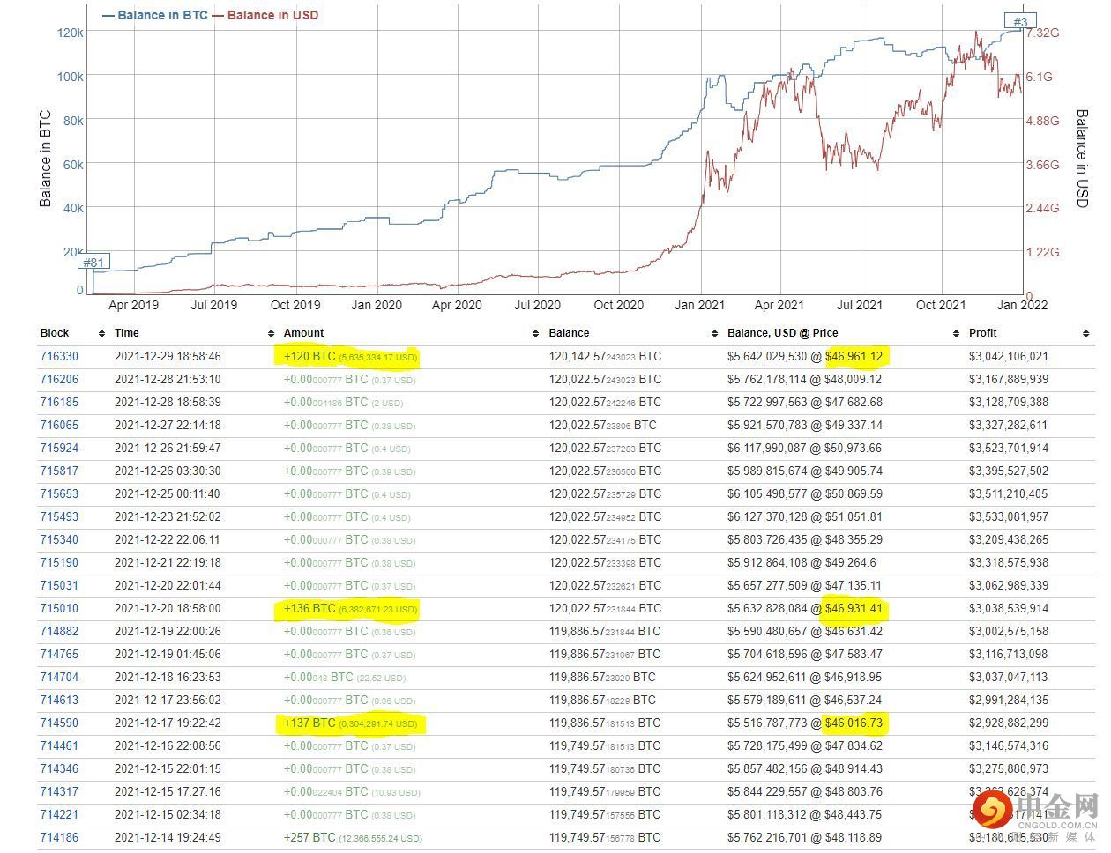
Task: Open block 715817 link
Action: 59,471
